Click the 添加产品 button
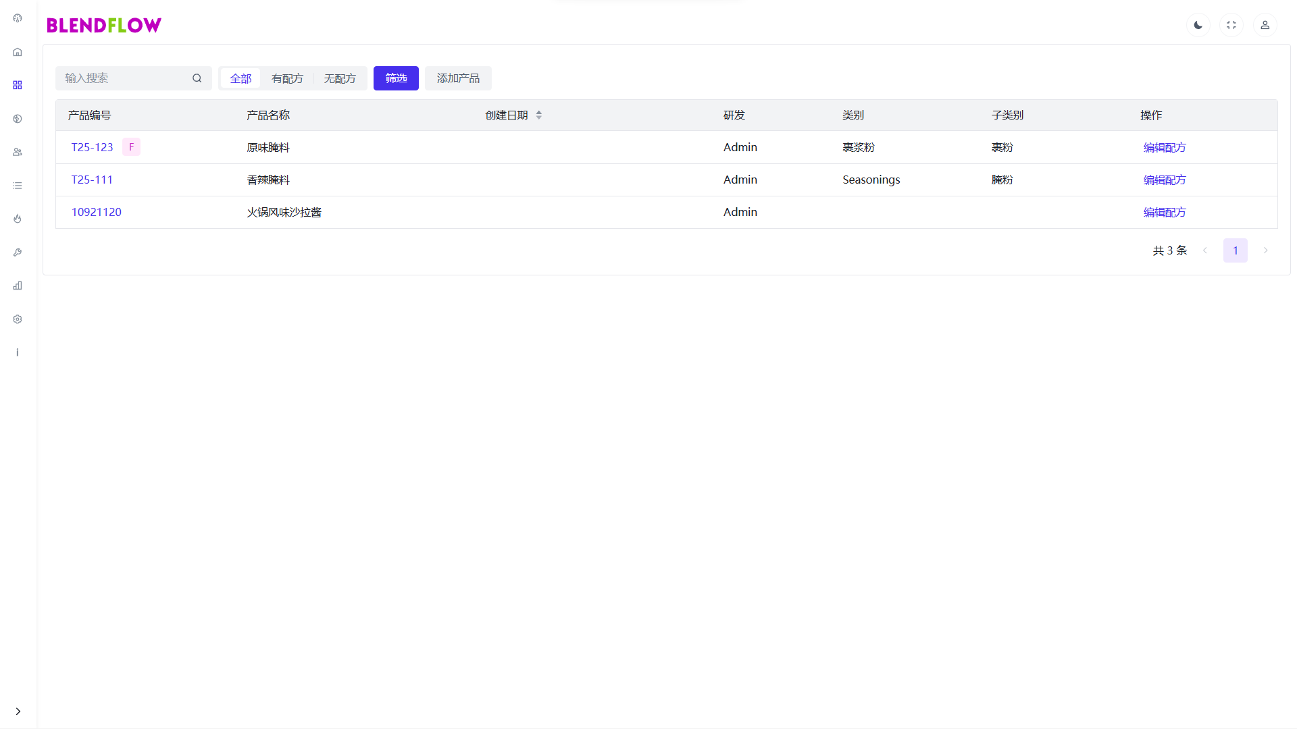Screen dimensions: 1297x729 coord(458,78)
